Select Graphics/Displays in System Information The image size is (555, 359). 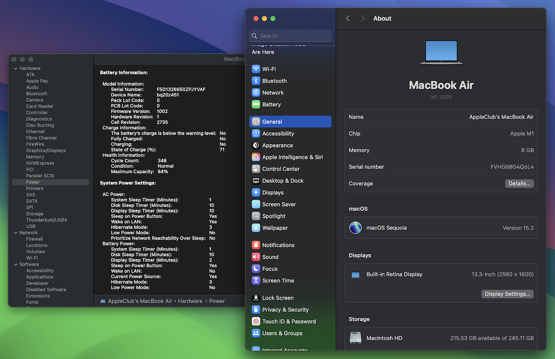(46, 151)
